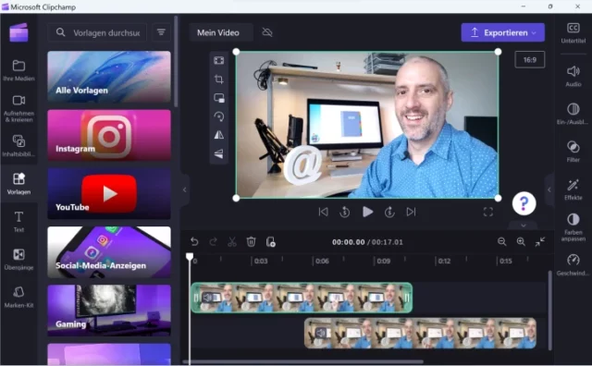The image size is (592, 366).
Task: Open the Untertitel captions panel
Action: point(573,33)
